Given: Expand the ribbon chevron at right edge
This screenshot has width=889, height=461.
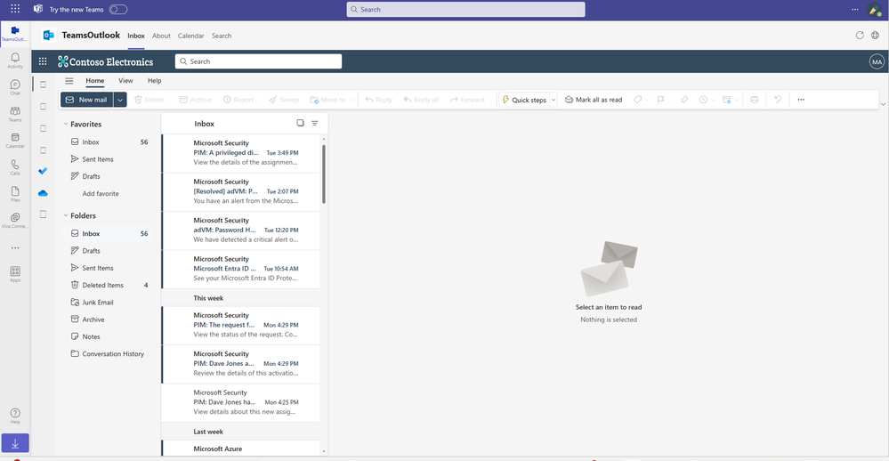Looking at the screenshot, I should pos(883,104).
